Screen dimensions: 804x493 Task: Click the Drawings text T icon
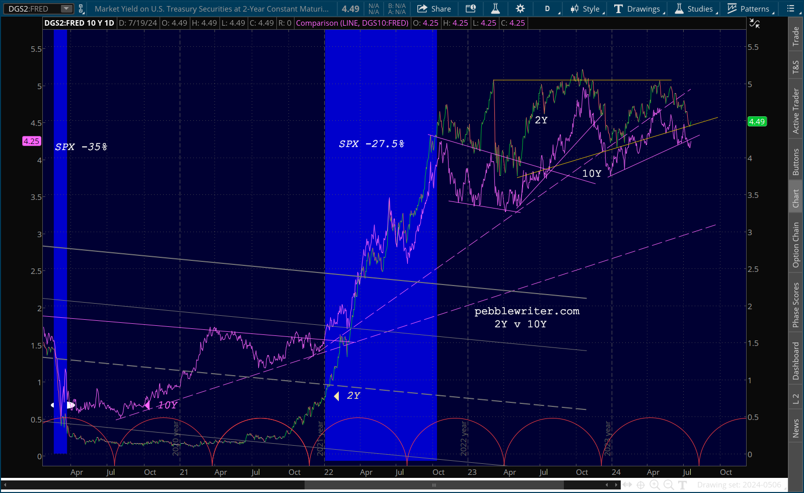coord(619,9)
